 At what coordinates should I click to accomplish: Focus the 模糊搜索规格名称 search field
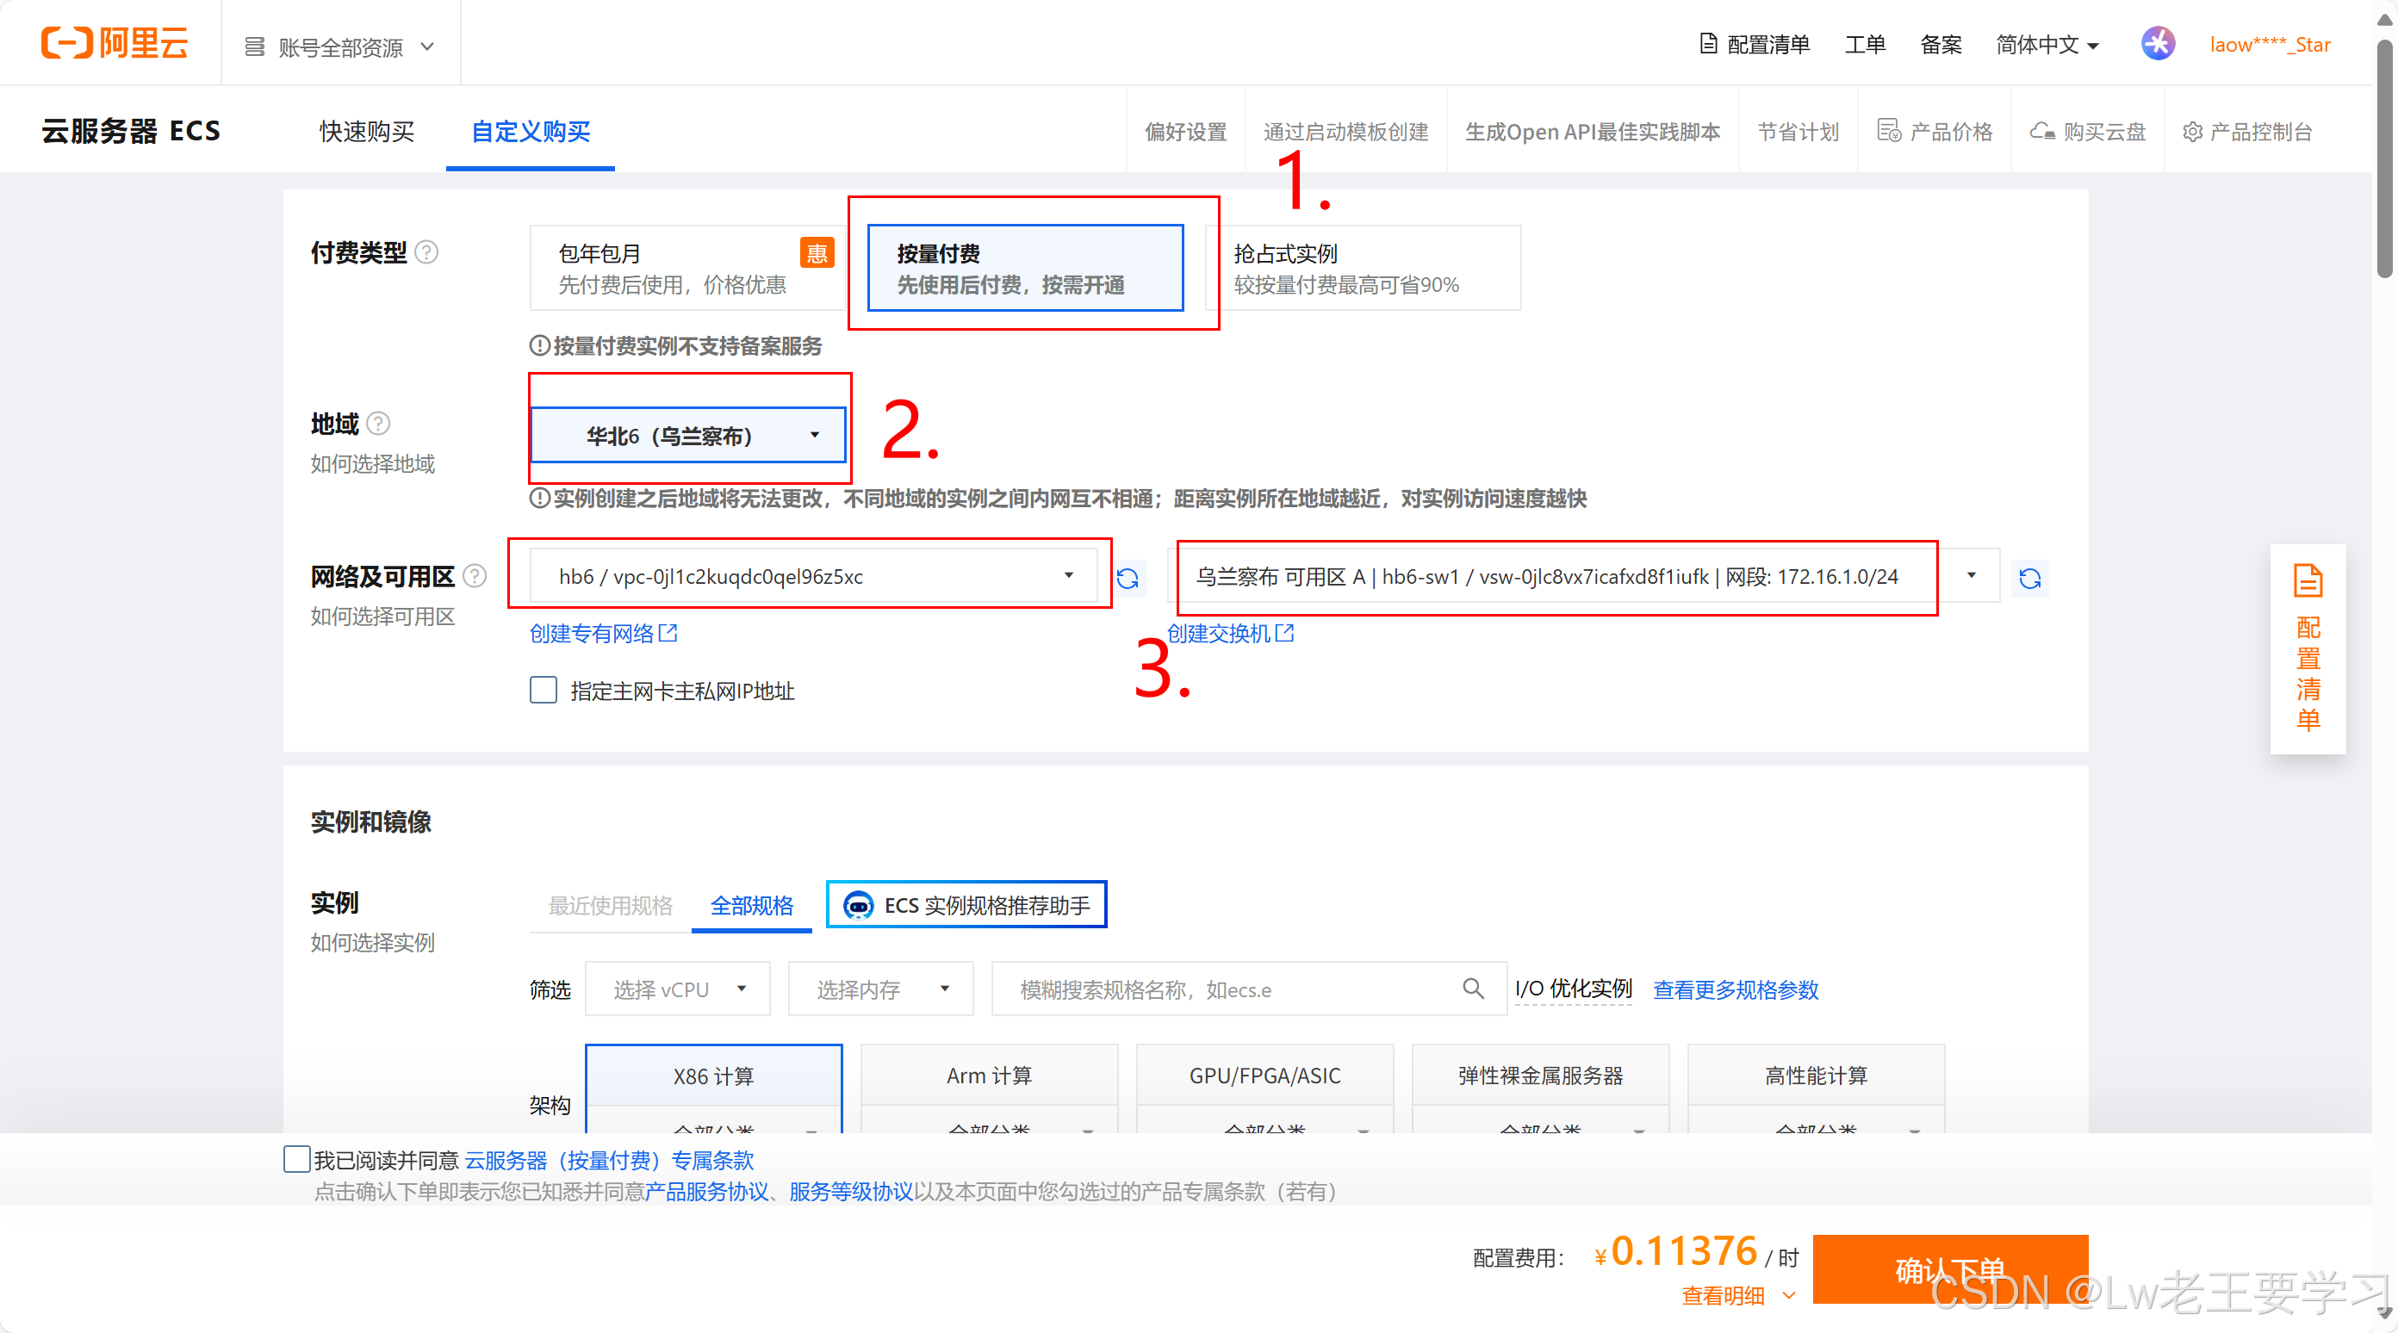(x=1248, y=989)
